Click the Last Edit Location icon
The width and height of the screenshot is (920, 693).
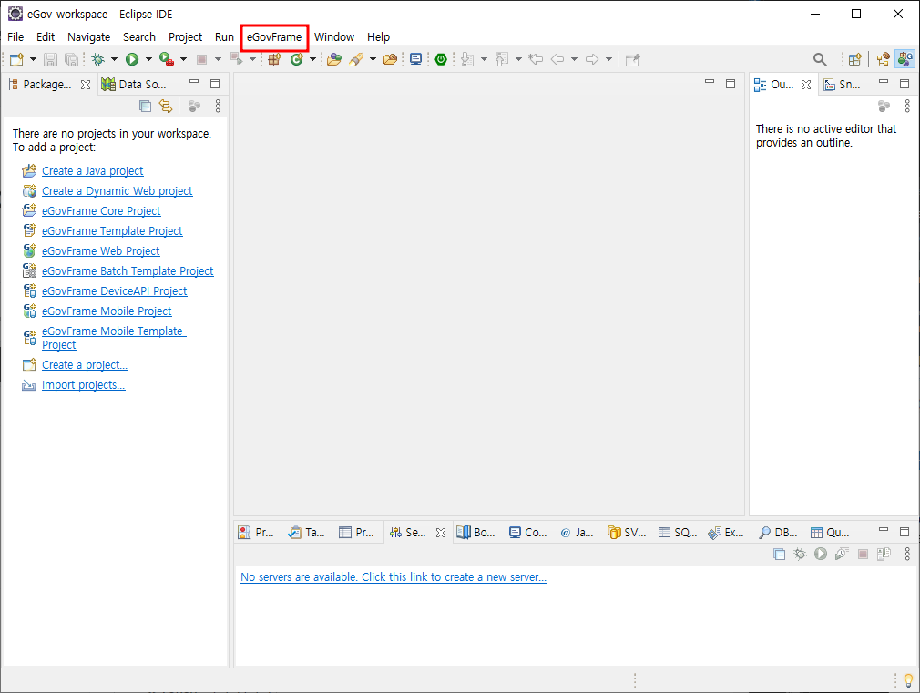click(x=535, y=59)
